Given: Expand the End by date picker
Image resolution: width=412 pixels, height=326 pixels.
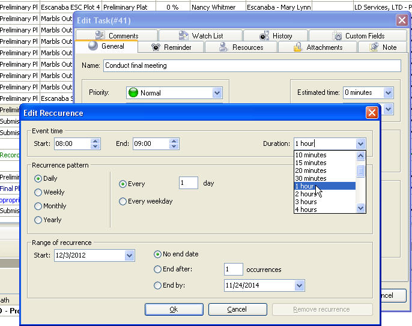Looking at the screenshot, I should click(x=299, y=286).
